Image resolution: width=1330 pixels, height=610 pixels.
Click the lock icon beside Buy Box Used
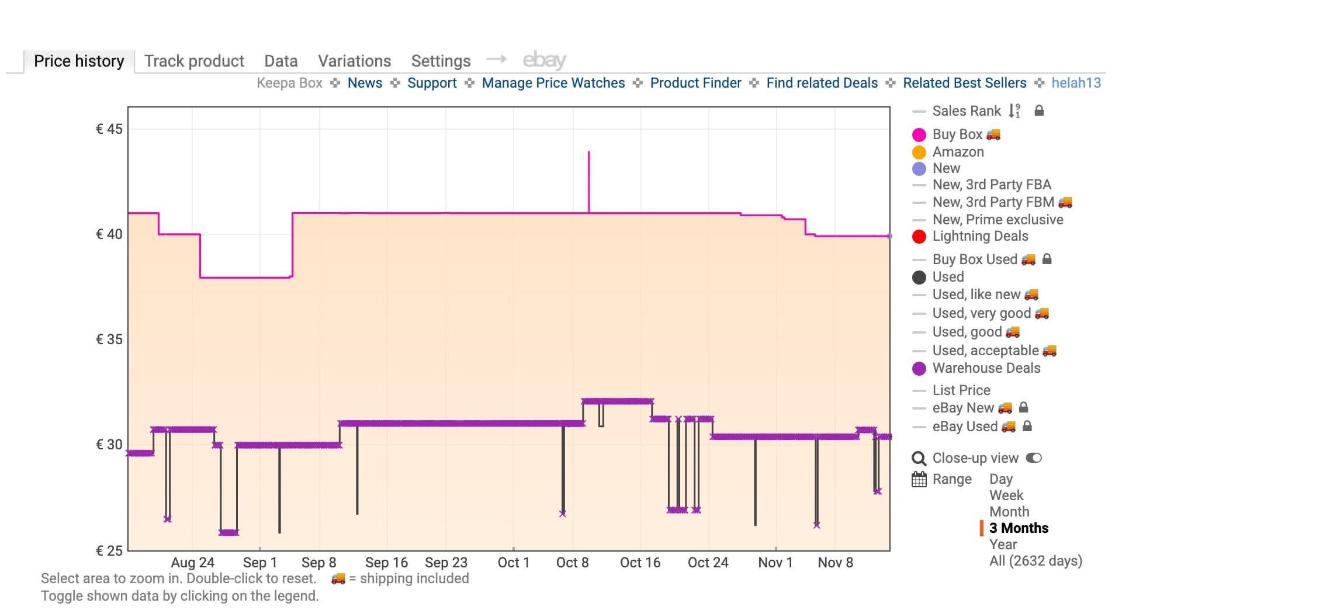click(x=1047, y=259)
